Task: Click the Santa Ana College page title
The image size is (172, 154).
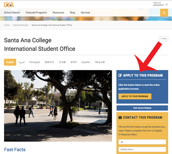Action: pos(40,44)
